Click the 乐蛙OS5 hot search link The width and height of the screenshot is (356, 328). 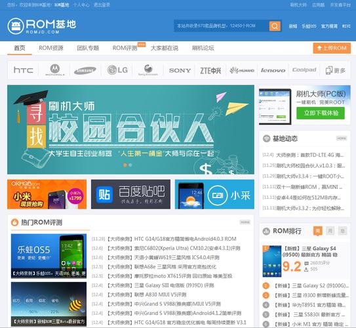(x=309, y=26)
